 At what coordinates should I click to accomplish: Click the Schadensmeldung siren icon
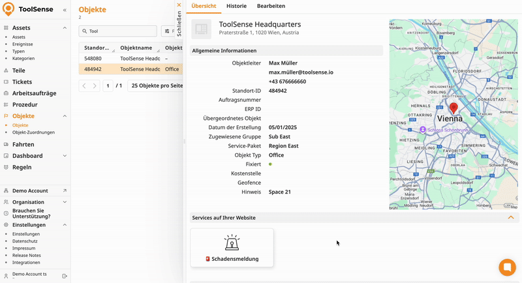coord(232,243)
